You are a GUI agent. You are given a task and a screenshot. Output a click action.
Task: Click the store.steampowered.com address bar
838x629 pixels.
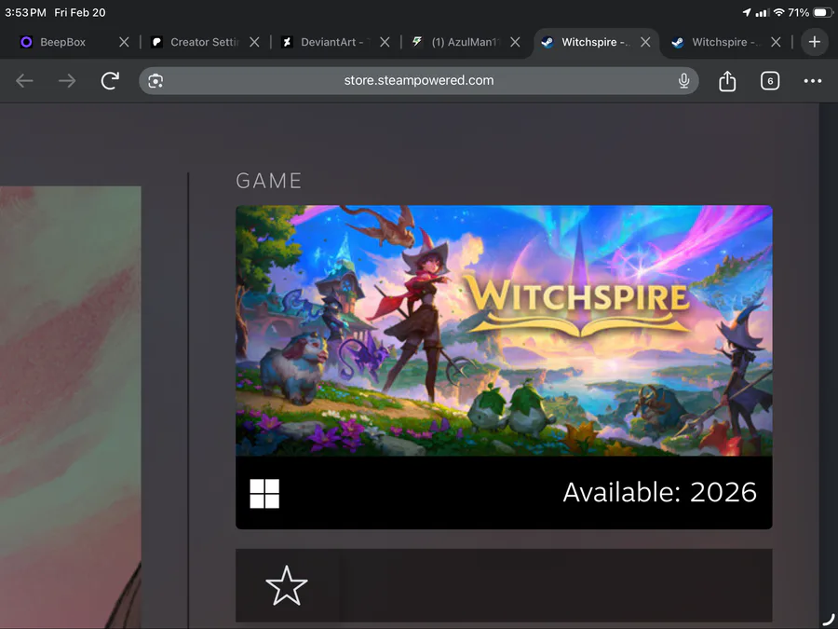pyautogui.click(x=419, y=81)
